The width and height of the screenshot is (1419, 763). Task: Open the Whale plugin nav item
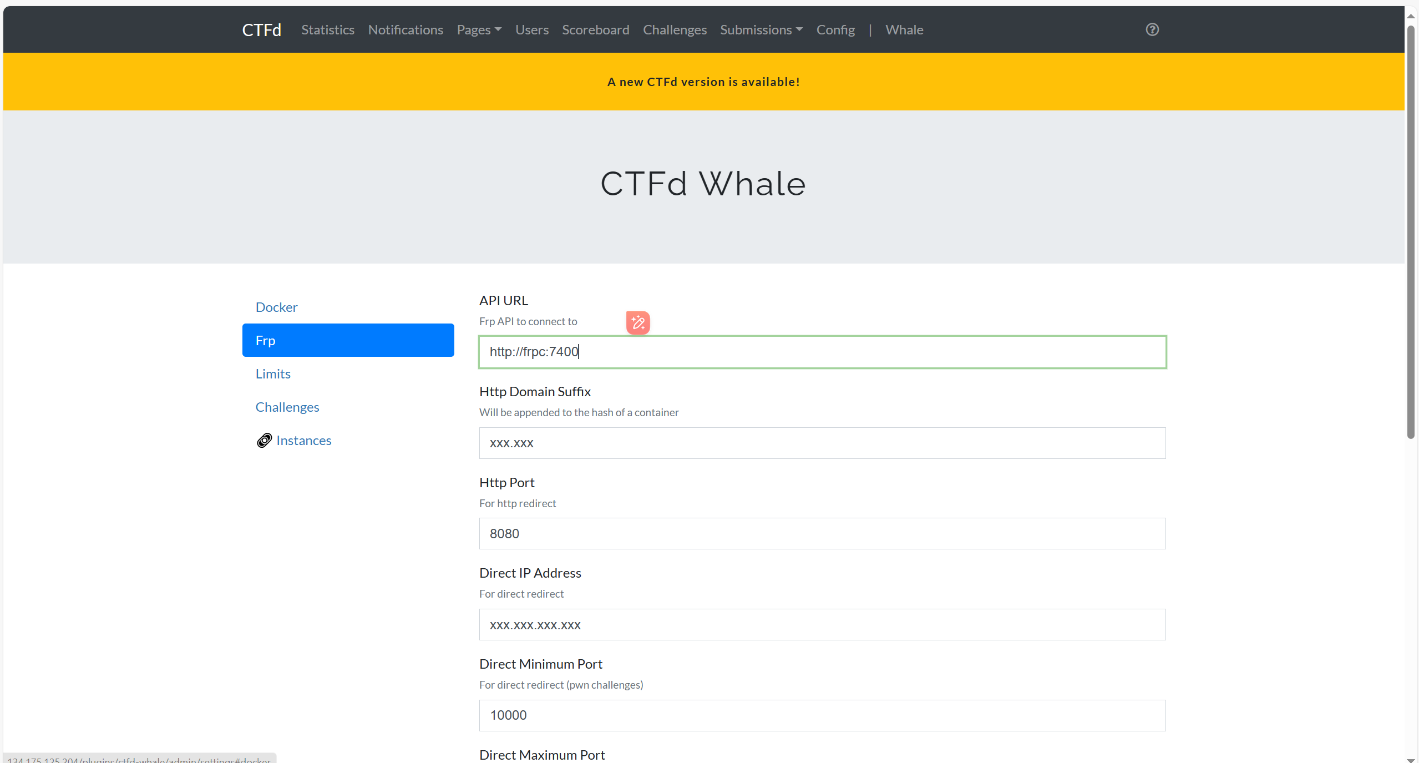coord(904,29)
